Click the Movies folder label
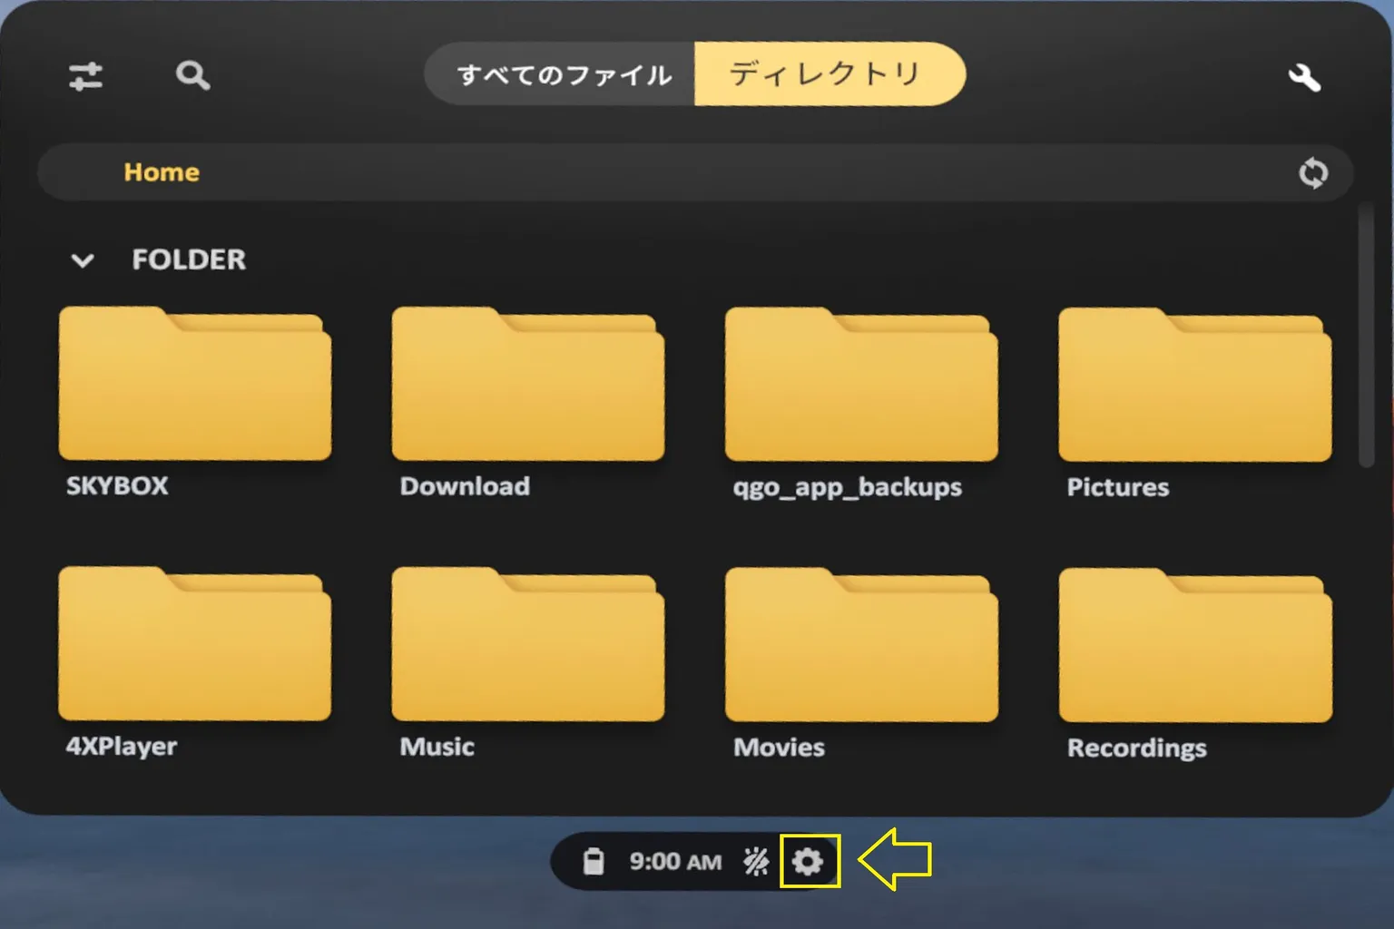1394x929 pixels. (x=780, y=748)
